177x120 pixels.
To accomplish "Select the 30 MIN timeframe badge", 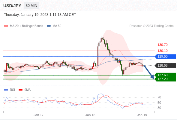I will tap(31, 6).
